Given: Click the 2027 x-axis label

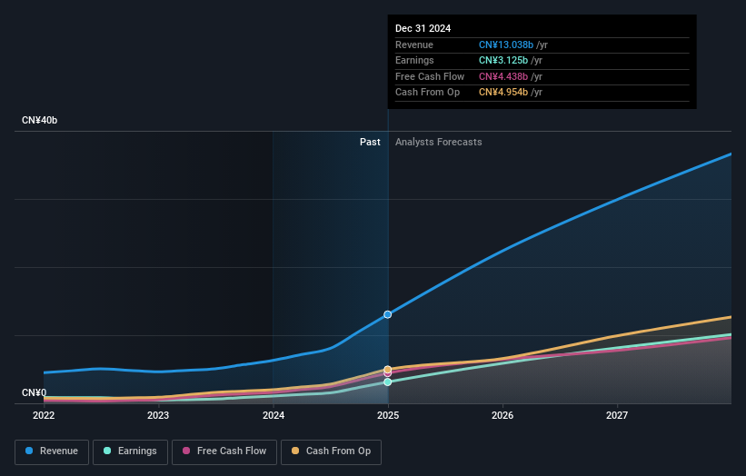Looking at the screenshot, I should 617,415.
